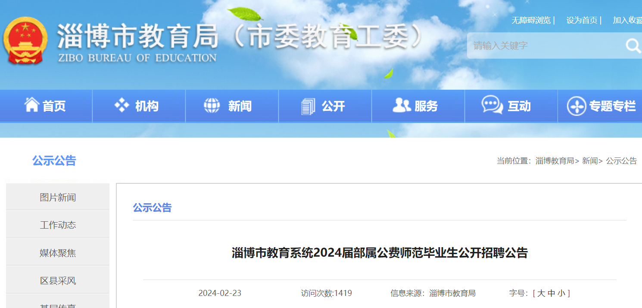Set font size to 小

pos(561,293)
